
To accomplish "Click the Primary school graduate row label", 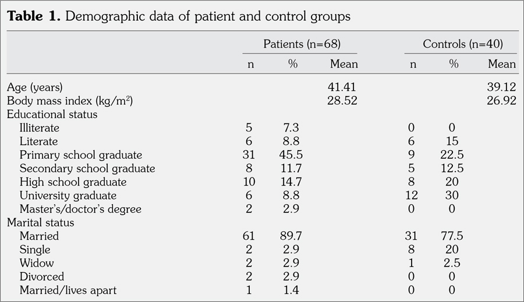I will [81, 155].
